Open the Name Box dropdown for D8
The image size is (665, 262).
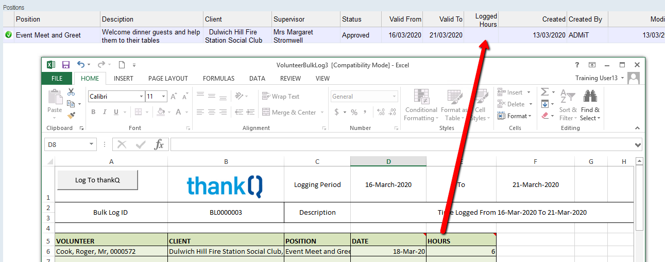[92, 145]
